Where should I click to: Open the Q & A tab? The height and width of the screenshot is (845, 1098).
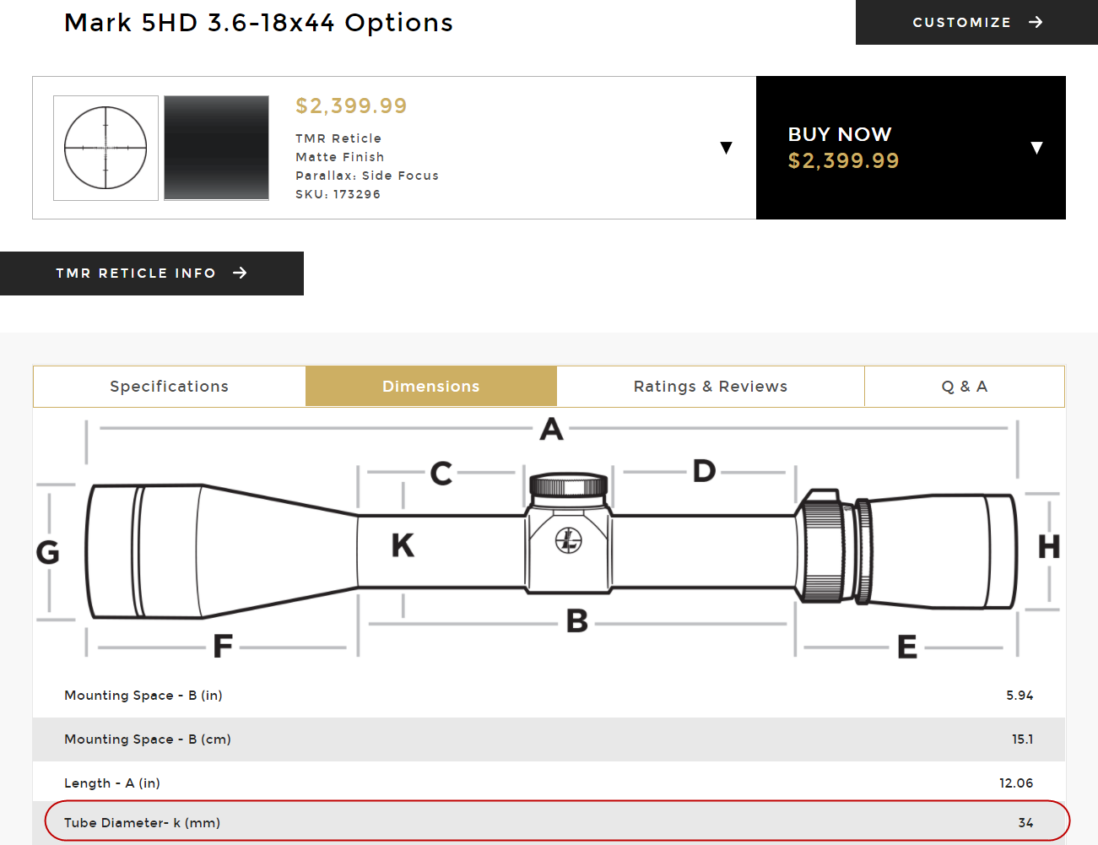coord(965,387)
